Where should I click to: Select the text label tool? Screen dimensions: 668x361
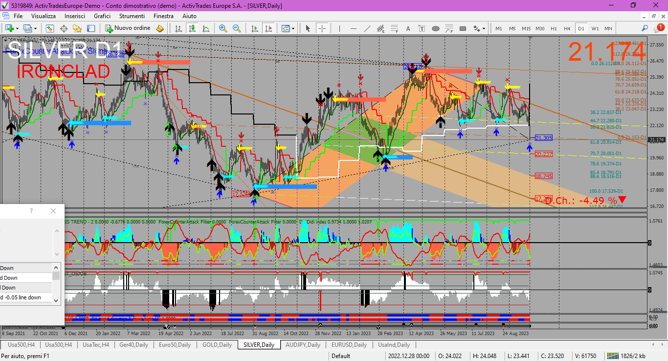tap(422, 28)
